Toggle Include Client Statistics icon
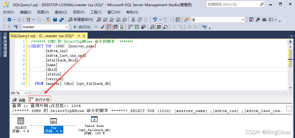Image resolution: width=295 pixels, height=138 pixels. [x=144, y=27]
